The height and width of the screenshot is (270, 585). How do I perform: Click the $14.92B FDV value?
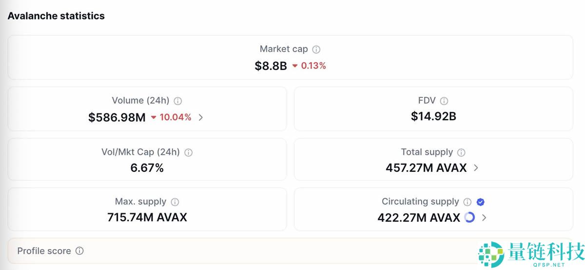[x=433, y=116]
